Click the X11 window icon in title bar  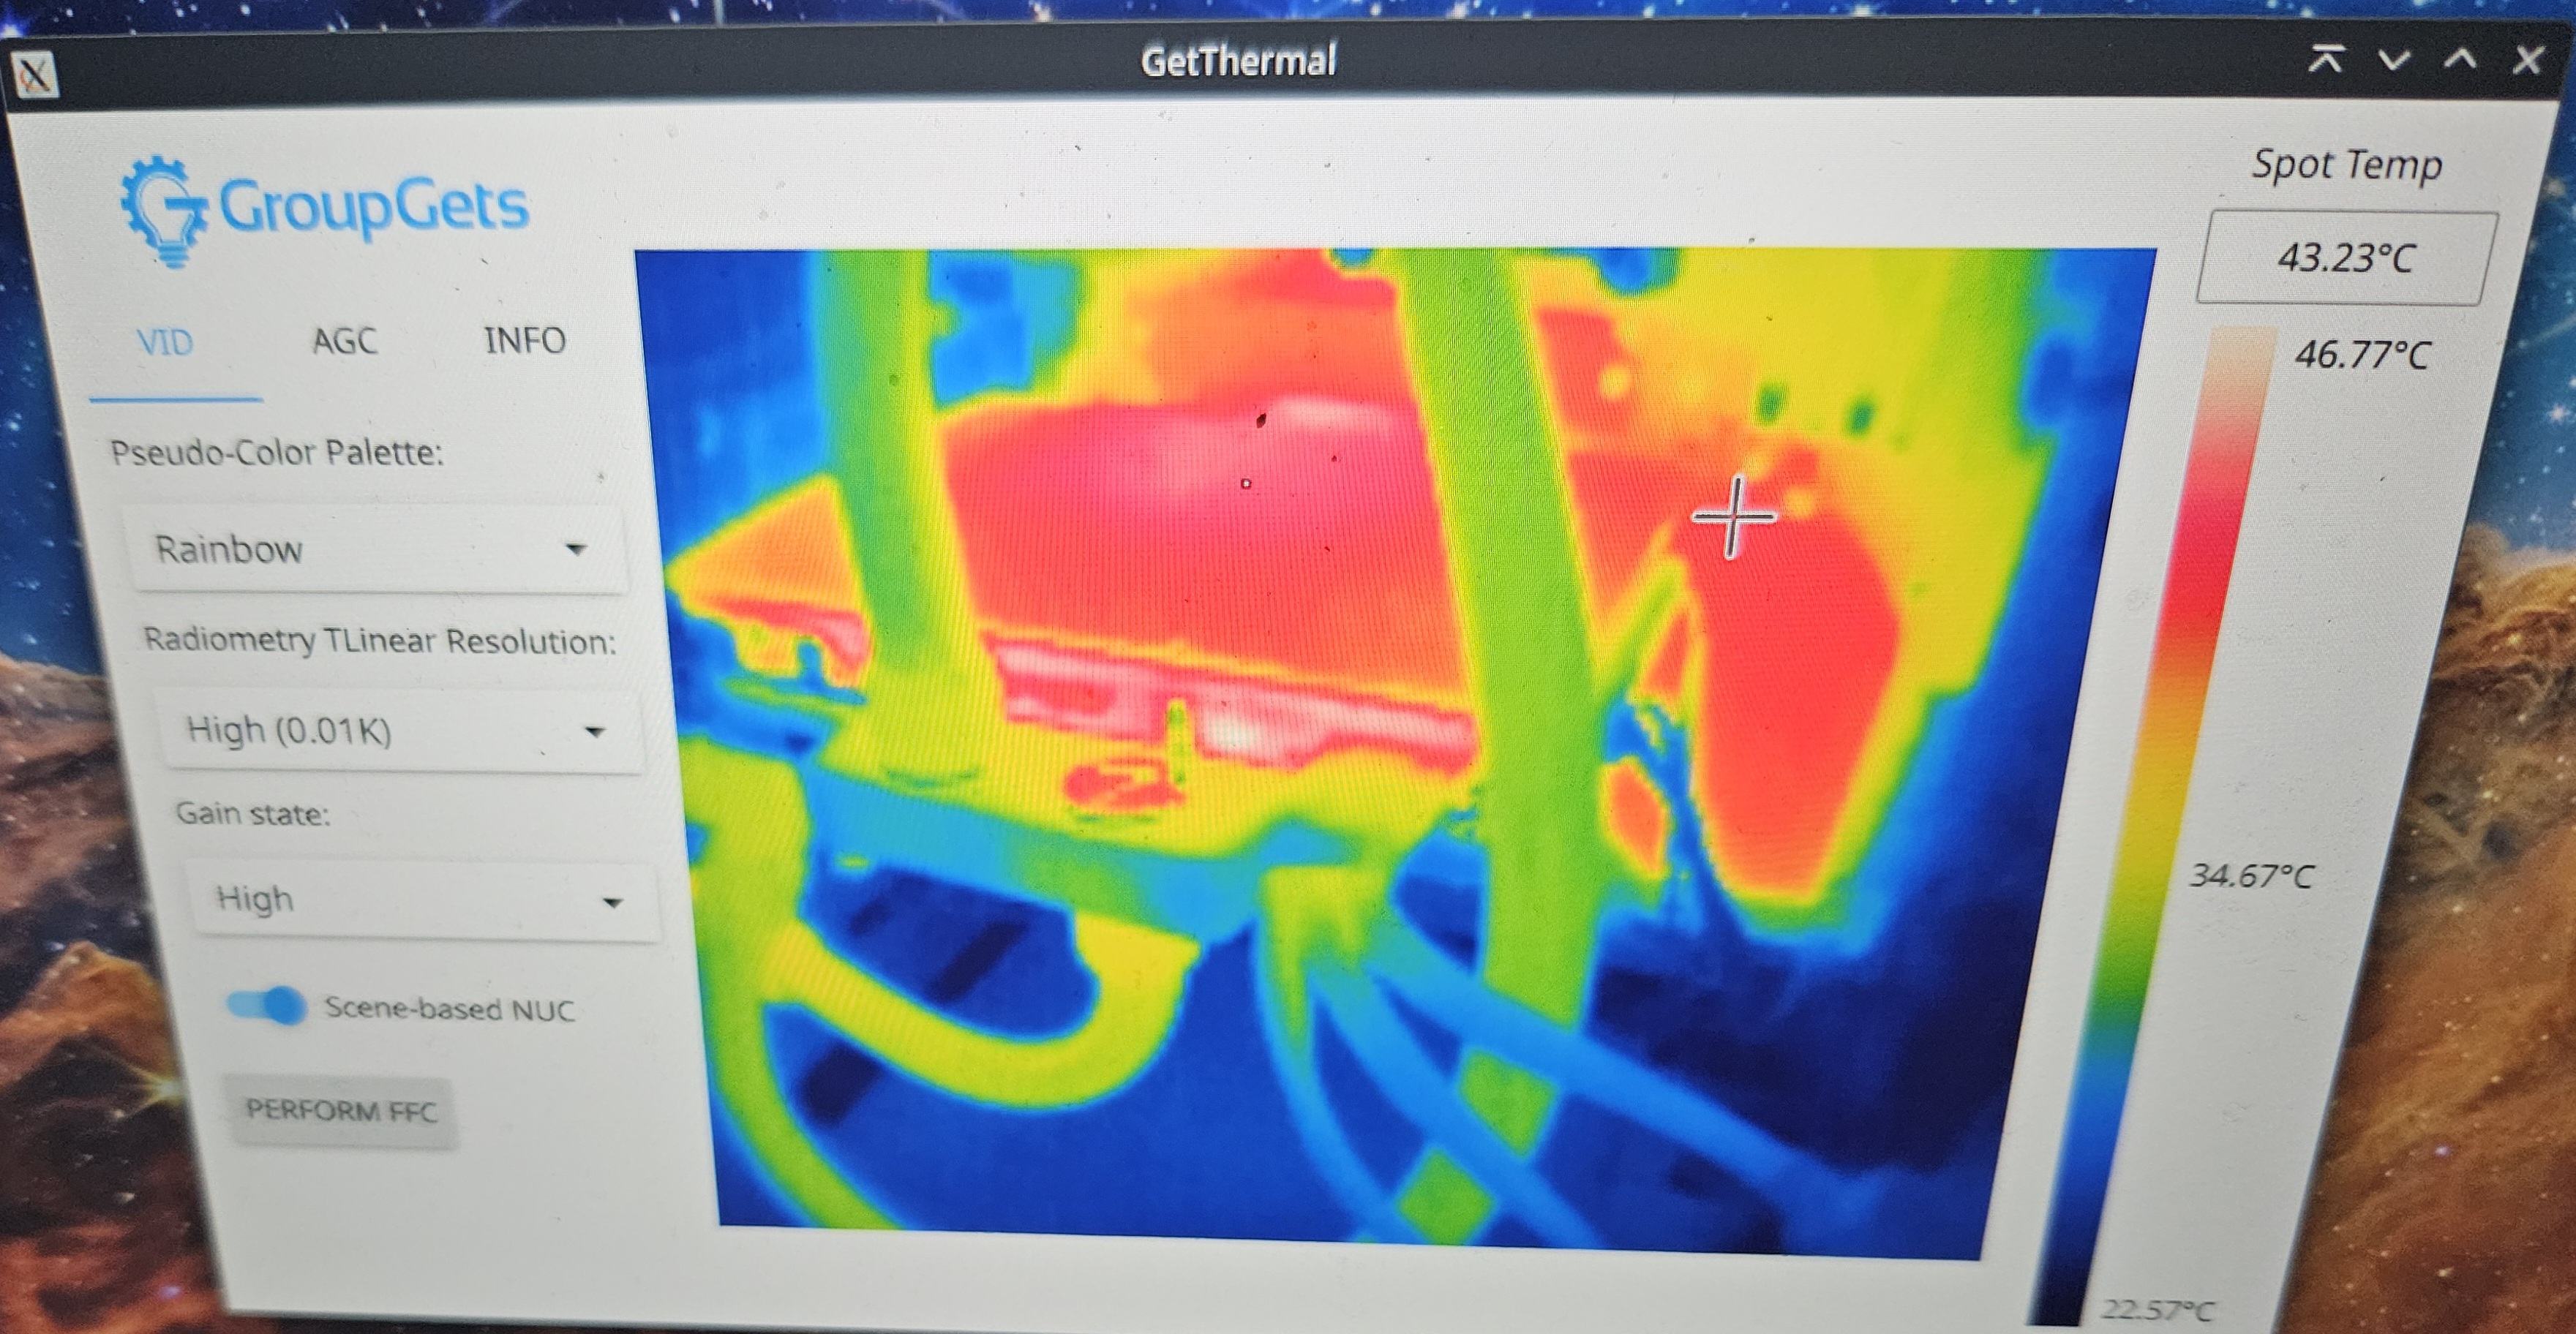click(x=34, y=76)
